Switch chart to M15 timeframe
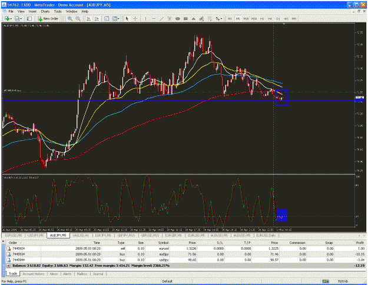The width and height of the screenshot is (368, 285). pyautogui.click(x=246, y=18)
